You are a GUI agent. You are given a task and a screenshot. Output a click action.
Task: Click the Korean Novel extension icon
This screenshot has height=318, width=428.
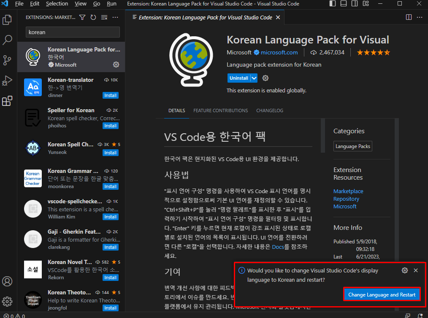33,269
